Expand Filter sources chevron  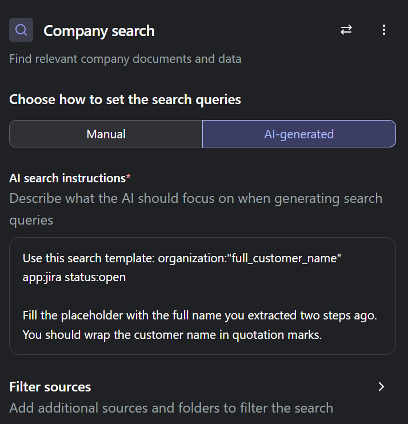pos(381,387)
